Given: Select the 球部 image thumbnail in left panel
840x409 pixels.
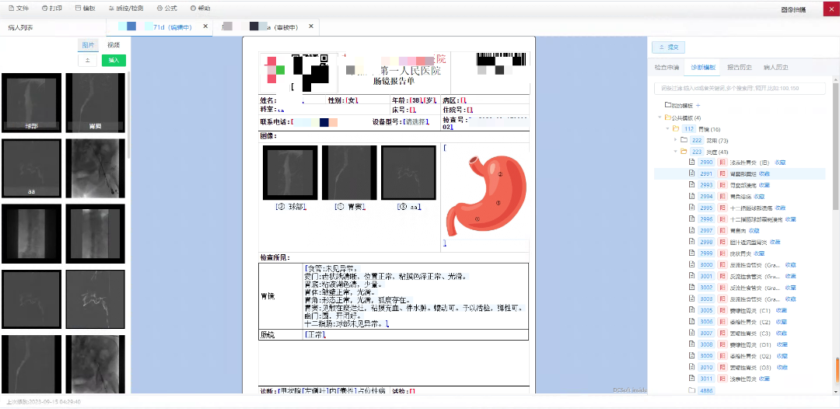Looking at the screenshot, I should 31,103.
